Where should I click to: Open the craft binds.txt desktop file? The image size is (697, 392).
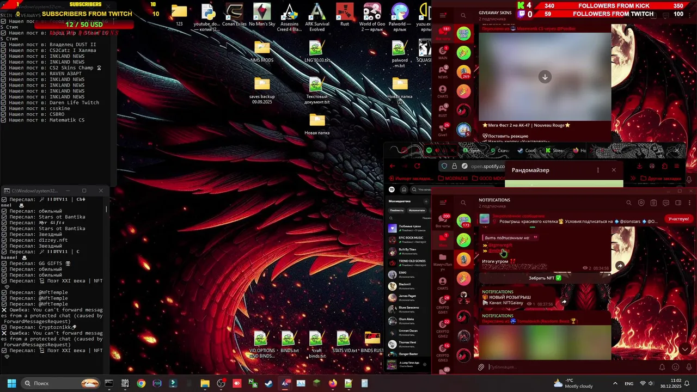[x=317, y=345]
